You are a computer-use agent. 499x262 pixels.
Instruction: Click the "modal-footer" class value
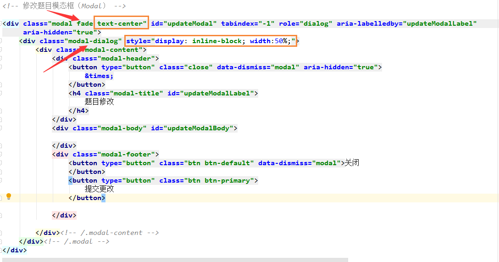[126, 154]
